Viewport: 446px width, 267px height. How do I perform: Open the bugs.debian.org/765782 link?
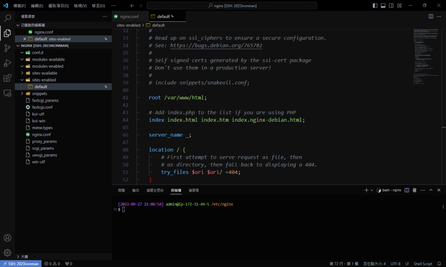(216, 45)
